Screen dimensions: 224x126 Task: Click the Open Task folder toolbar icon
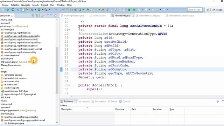(91, 10)
